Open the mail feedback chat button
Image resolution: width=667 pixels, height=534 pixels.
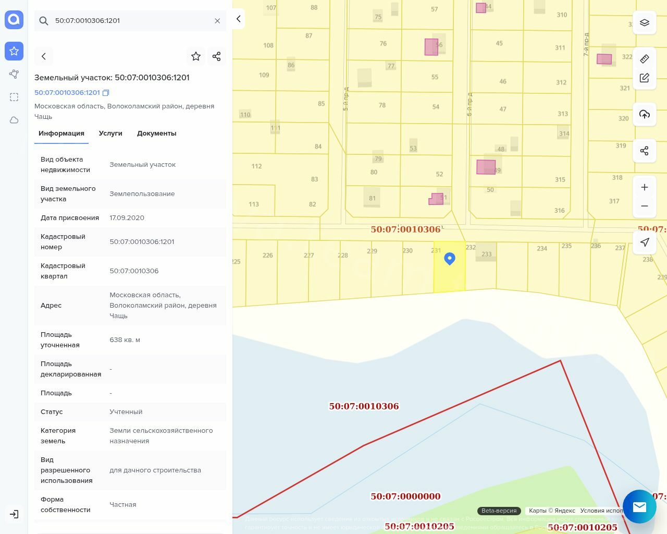coord(639,506)
